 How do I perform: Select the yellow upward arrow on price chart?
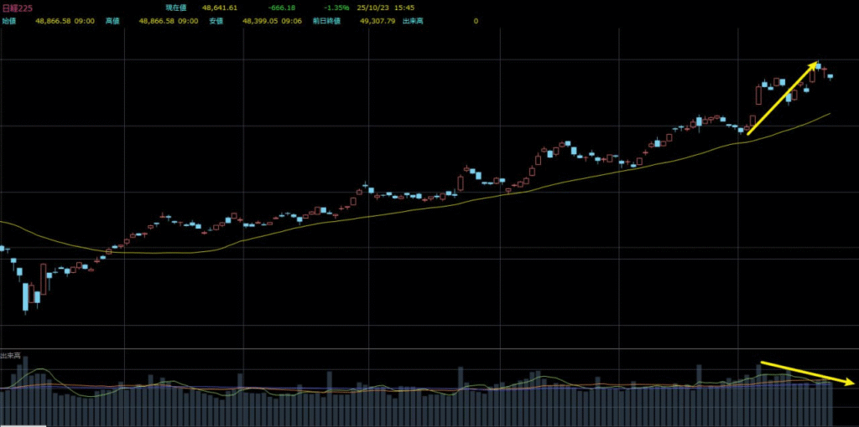(x=783, y=97)
